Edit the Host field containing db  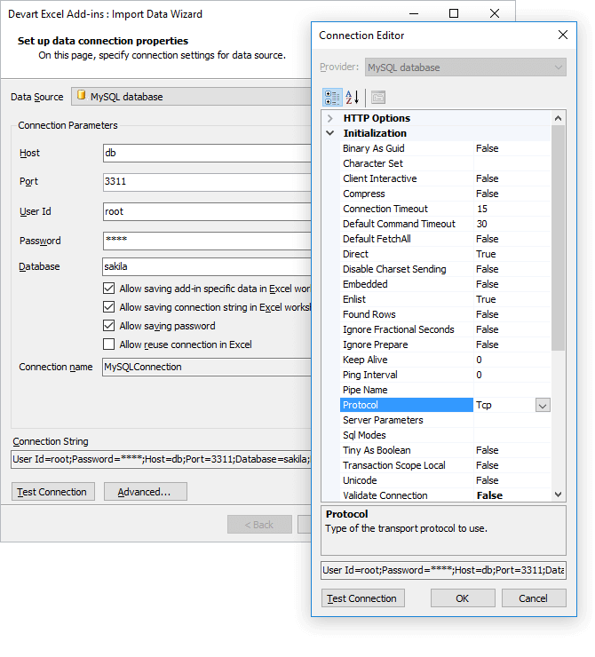(x=207, y=153)
